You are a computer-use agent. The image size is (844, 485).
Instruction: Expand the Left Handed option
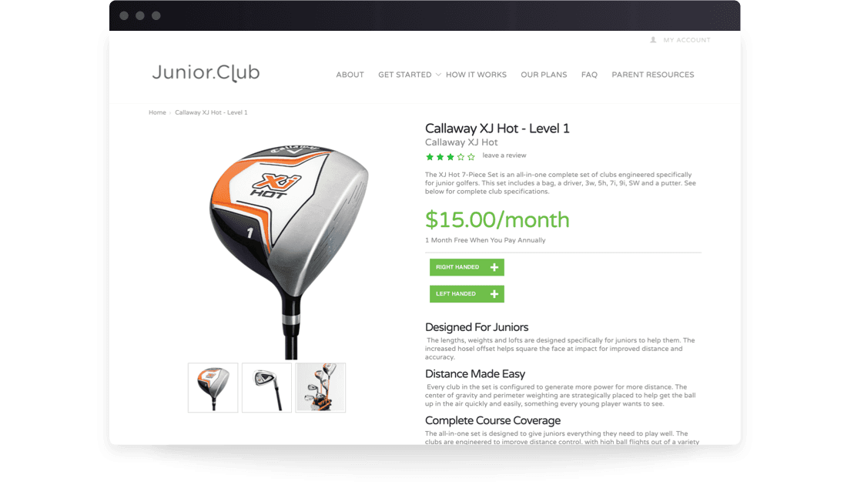[x=467, y=294]
